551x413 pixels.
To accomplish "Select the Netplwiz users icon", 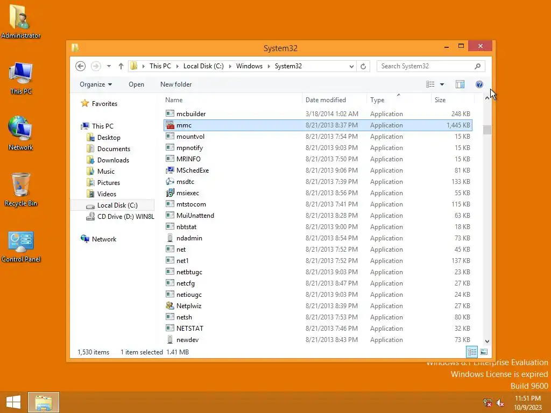I will 170,305.
